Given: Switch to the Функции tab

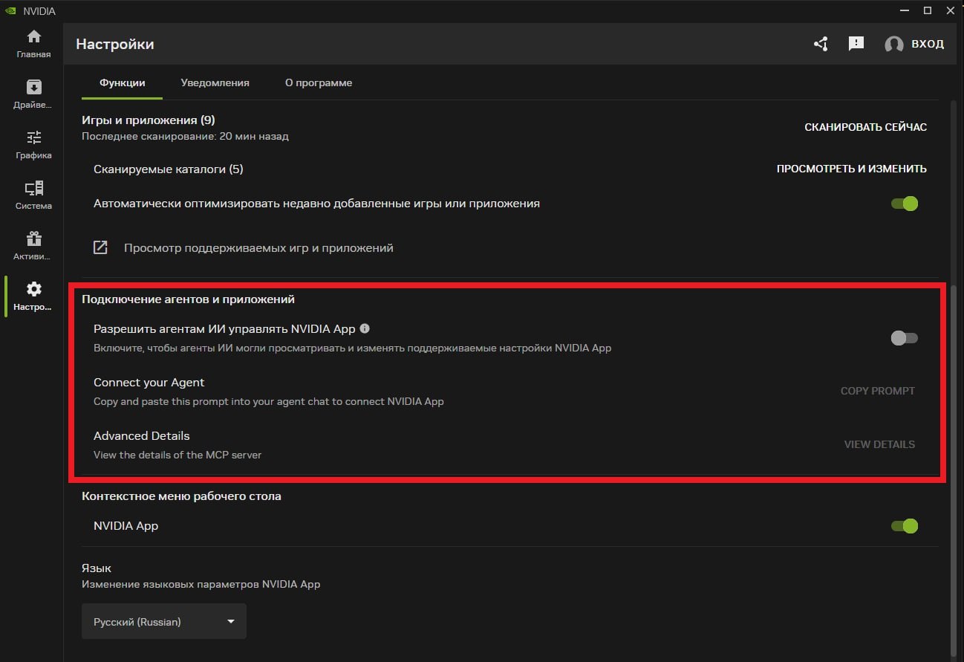Looking at the screenshot, I should [x=123, y=83].
